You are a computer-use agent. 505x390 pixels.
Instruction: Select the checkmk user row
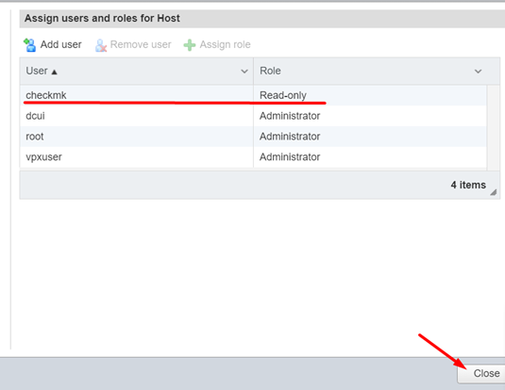(x=253, y=95)
